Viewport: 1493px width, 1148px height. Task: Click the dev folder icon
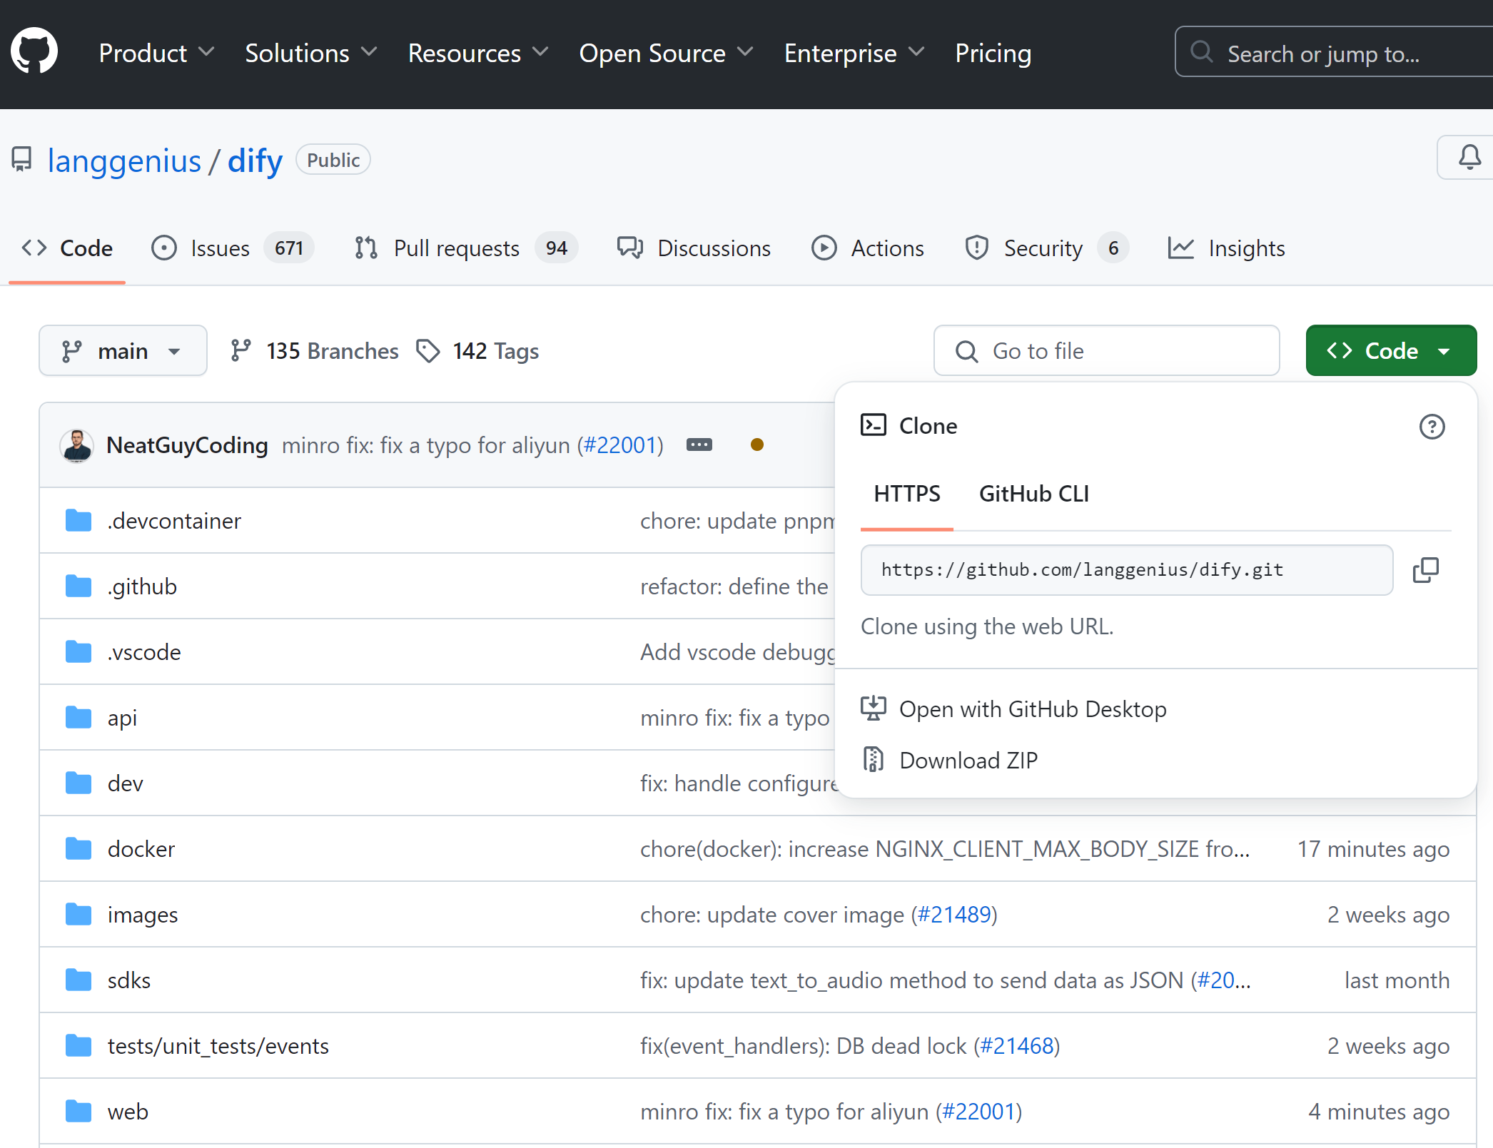(x=79, y=783)
